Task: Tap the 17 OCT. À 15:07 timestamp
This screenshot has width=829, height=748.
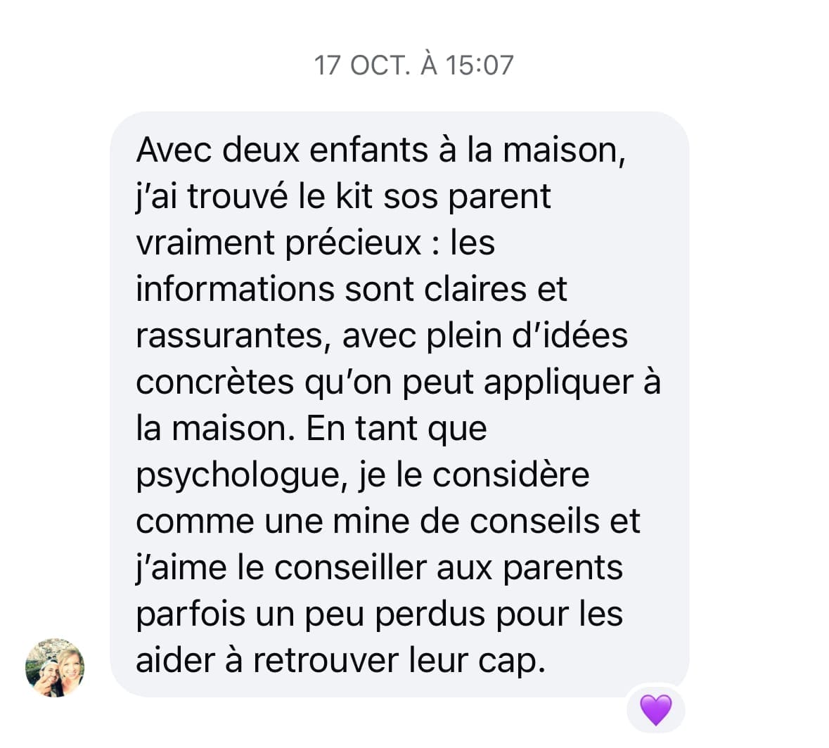Action: point(413,65)
